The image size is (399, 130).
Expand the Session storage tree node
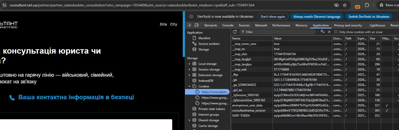(189, 69)
